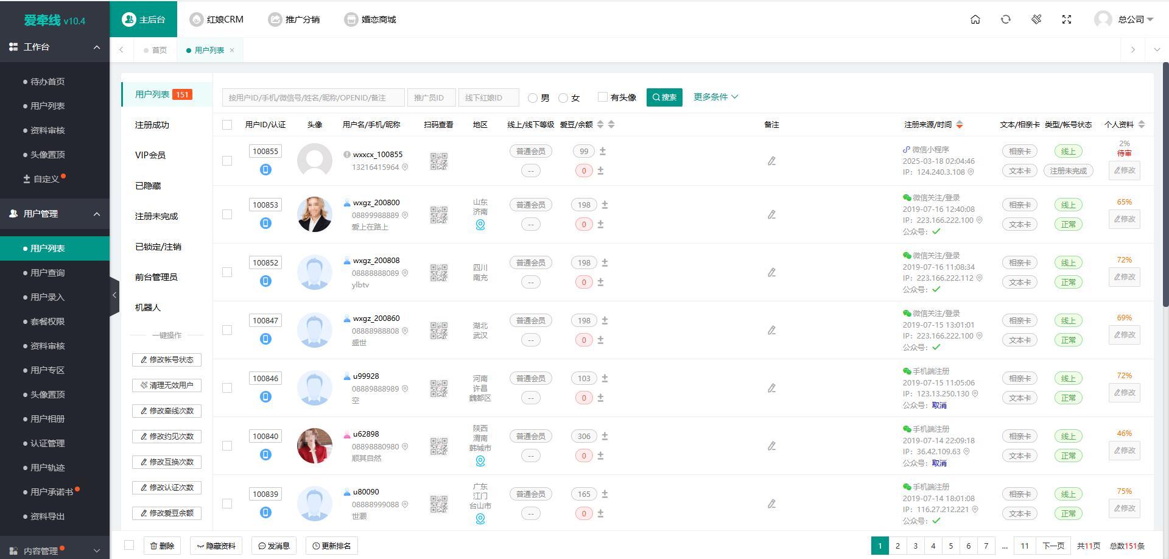Click the green 搜索 button
The height and width of the screenshot is (559, 1169).
point(664,97)
